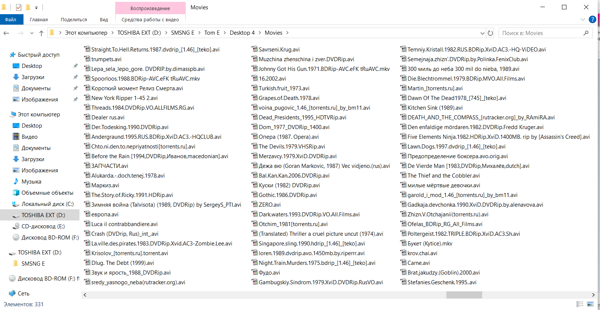Click the music note icon beside Музыка
This screenshot has width=600, height=310.
(x=16, y=181)
